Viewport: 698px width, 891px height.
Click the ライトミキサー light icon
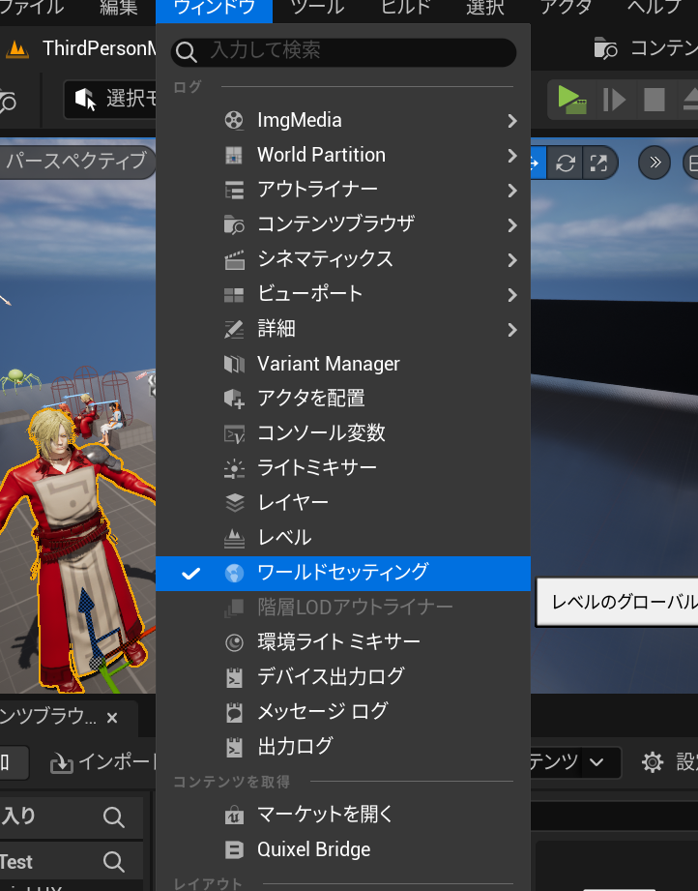click(x=234, y=468)
